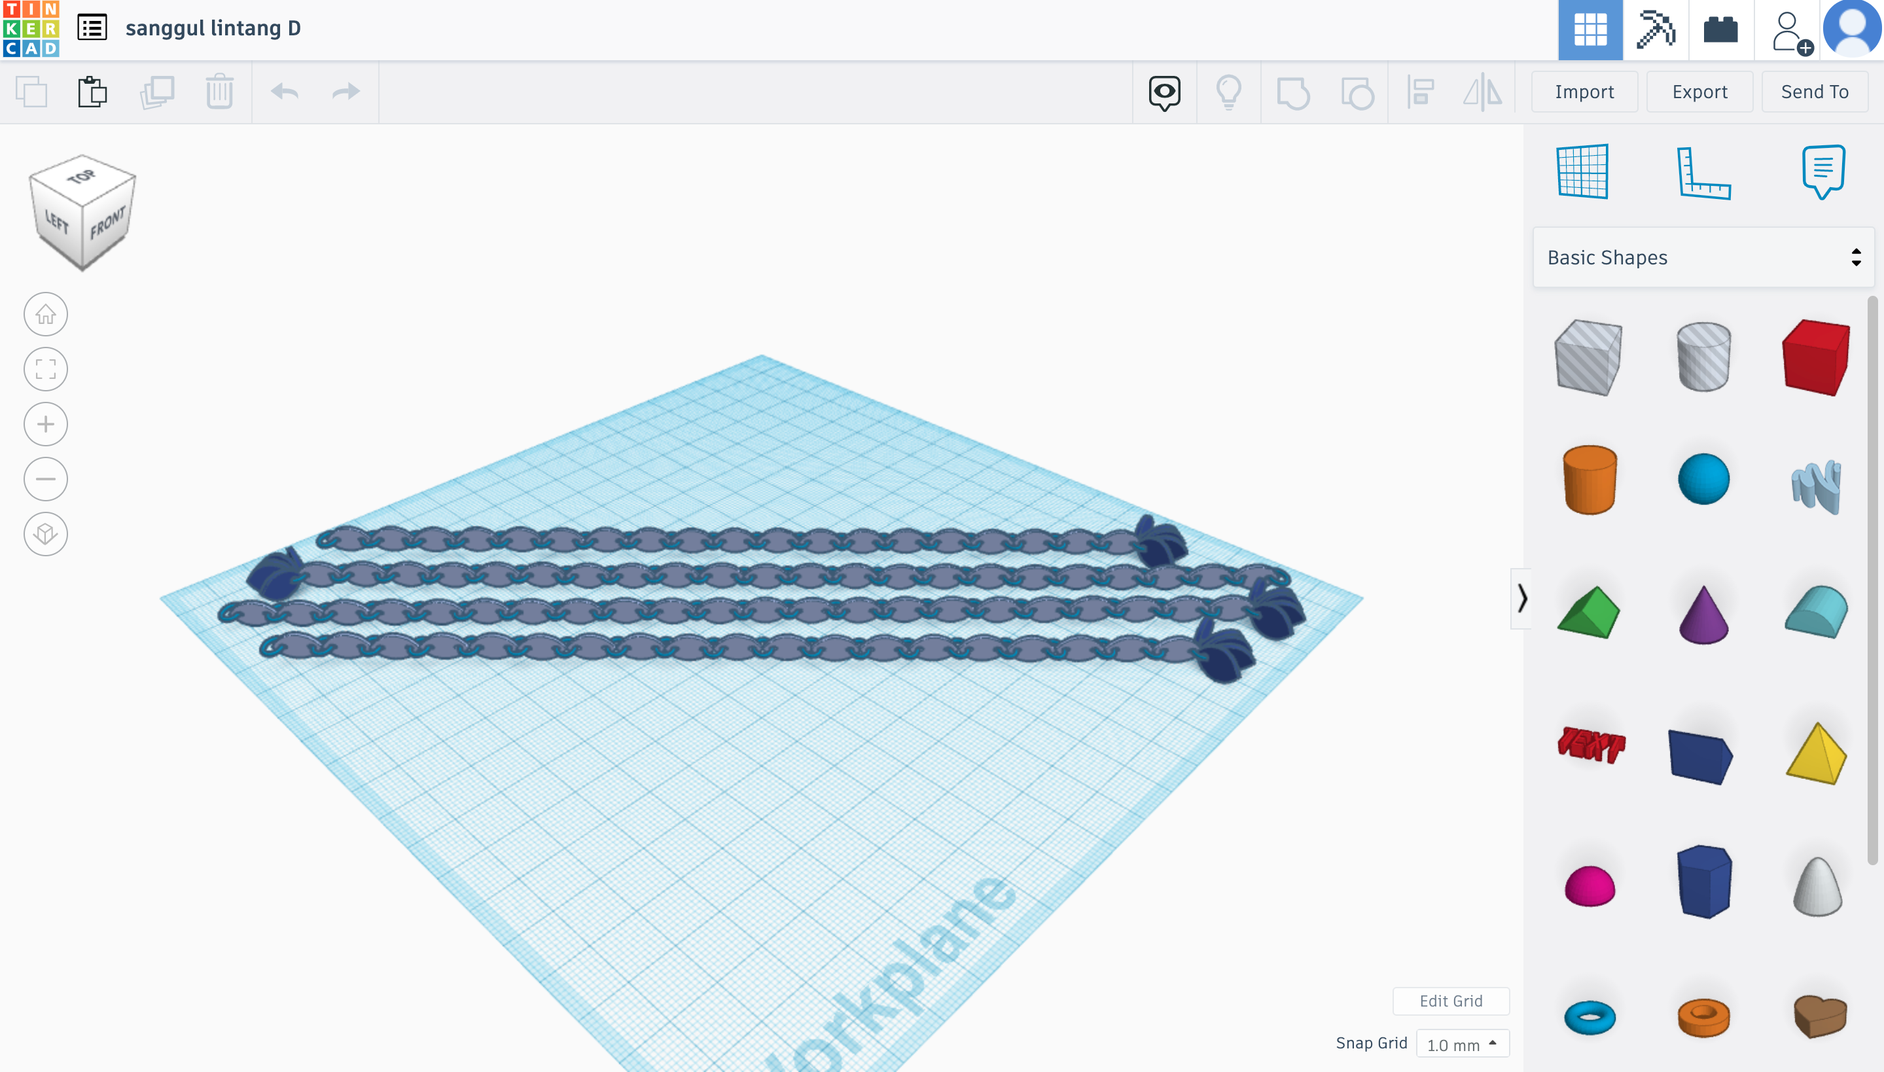Pick the striped Box hole shape
The height and width of the screenshot is (1072, 1884).
1589,358
